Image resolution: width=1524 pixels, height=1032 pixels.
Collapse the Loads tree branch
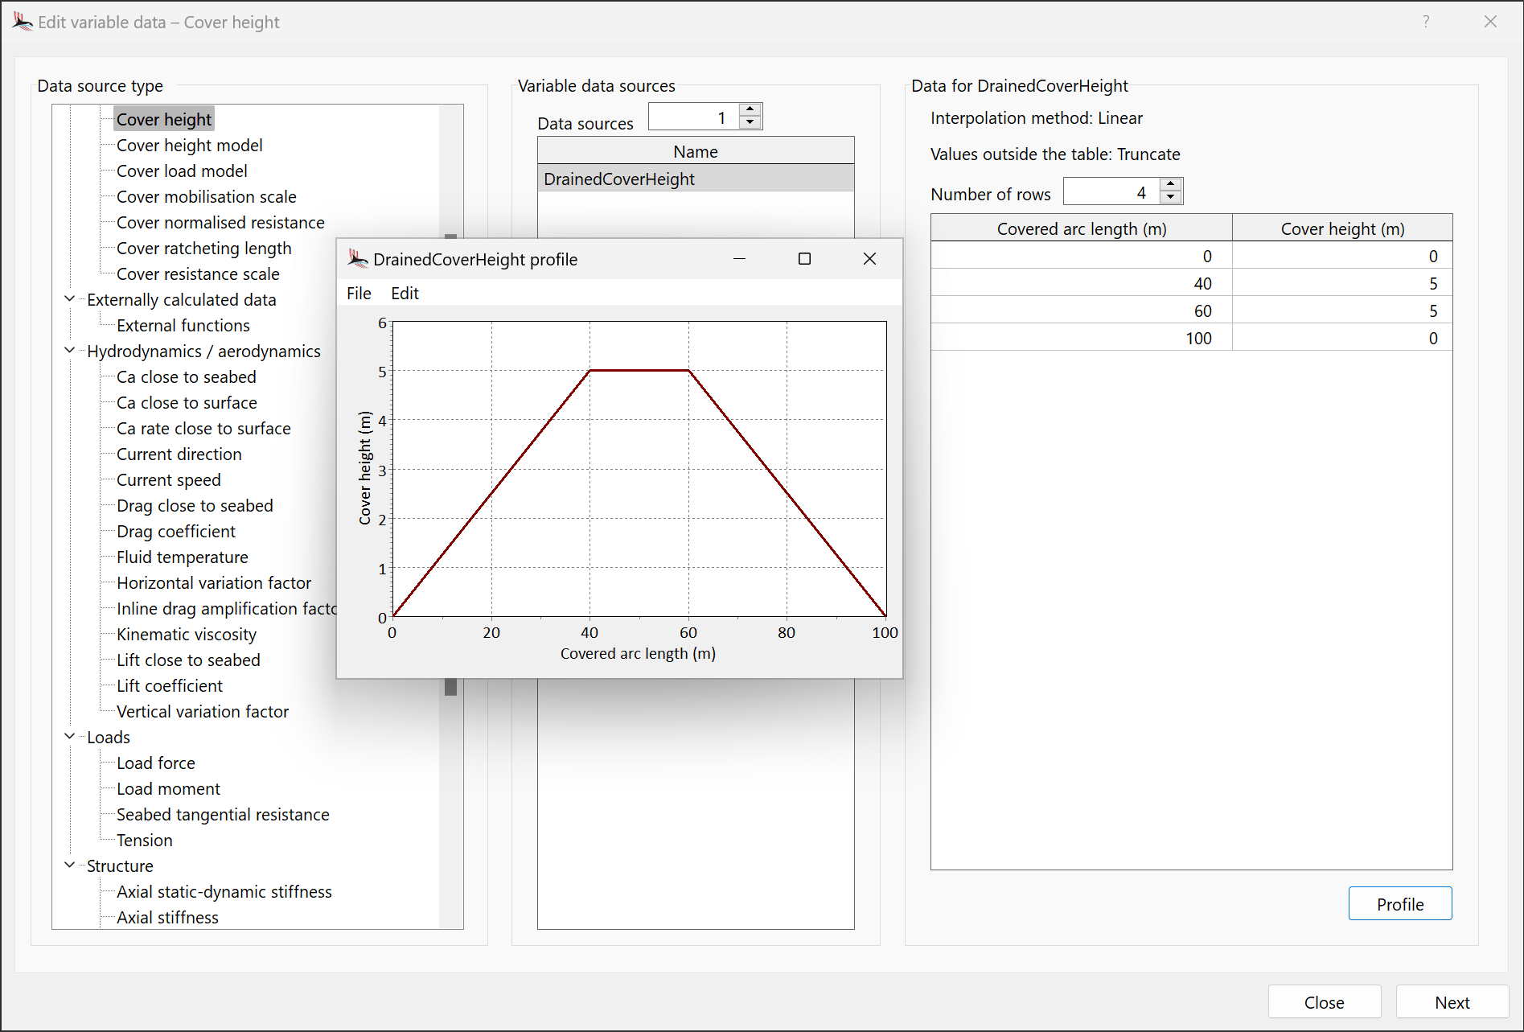pos(69,737)
